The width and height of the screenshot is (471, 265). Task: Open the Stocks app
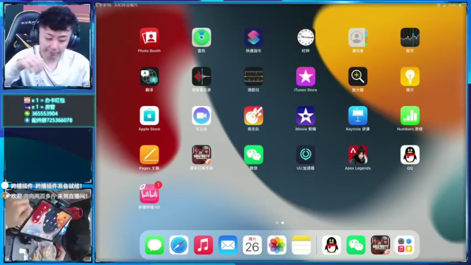click(x=410, y=38)
